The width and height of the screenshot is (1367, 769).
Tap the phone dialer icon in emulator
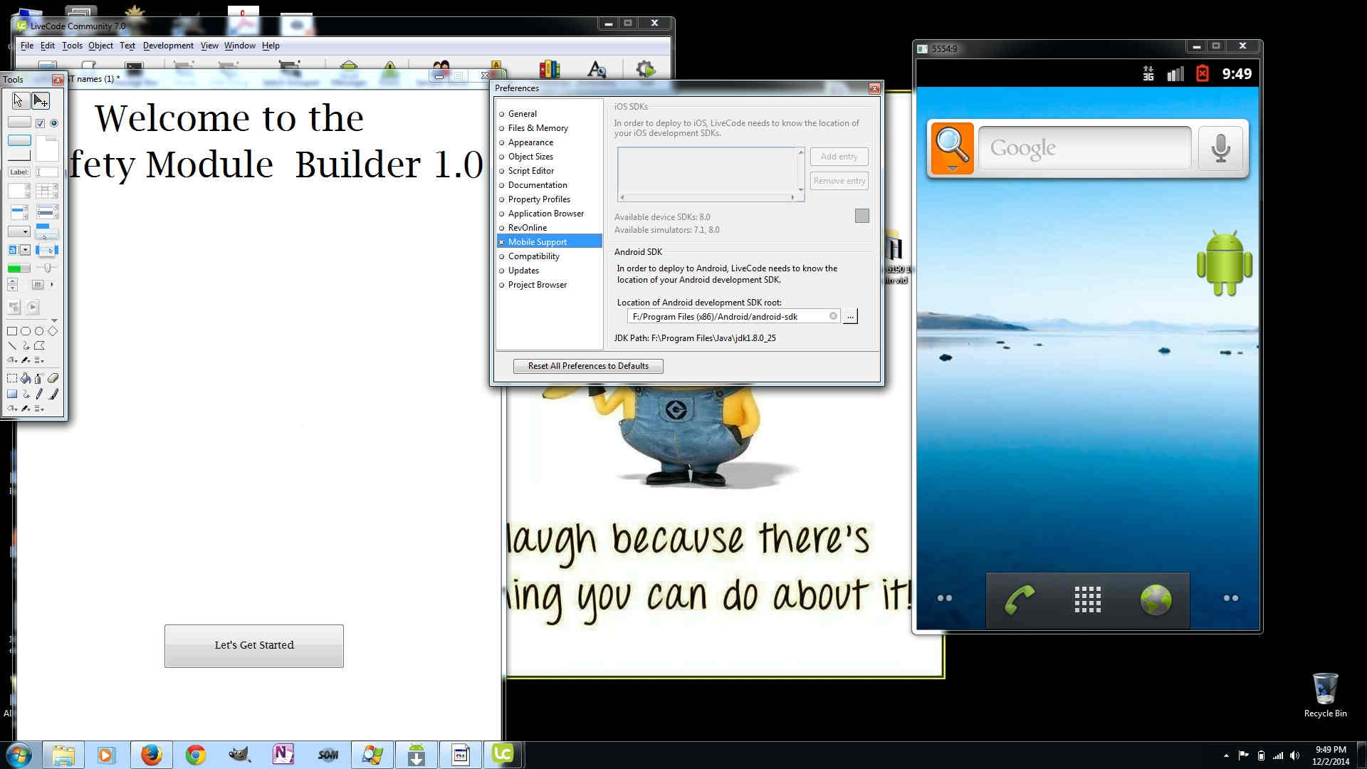click(x=1019, y=600)
